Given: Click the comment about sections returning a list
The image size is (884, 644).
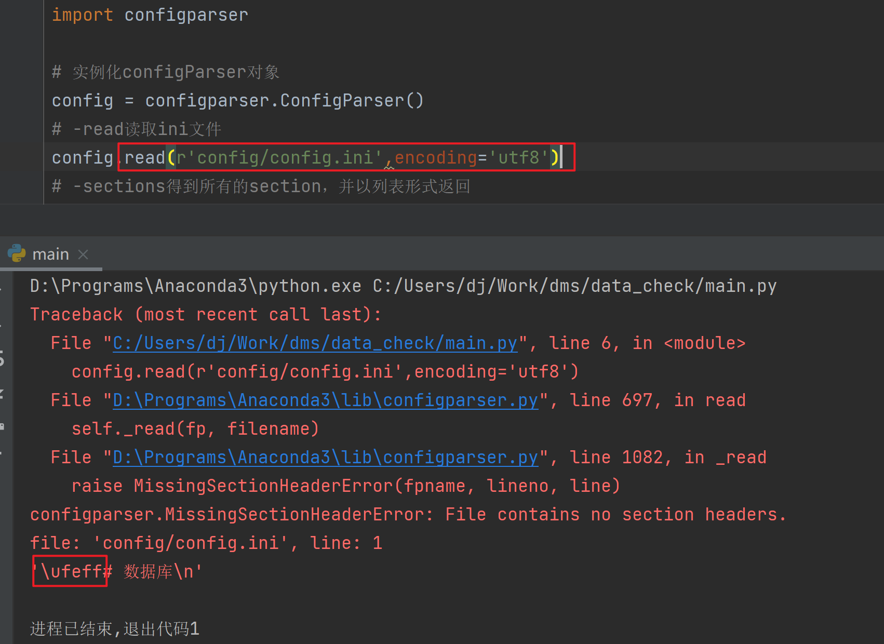Looking at the screenshot, I should click(261, 185).
